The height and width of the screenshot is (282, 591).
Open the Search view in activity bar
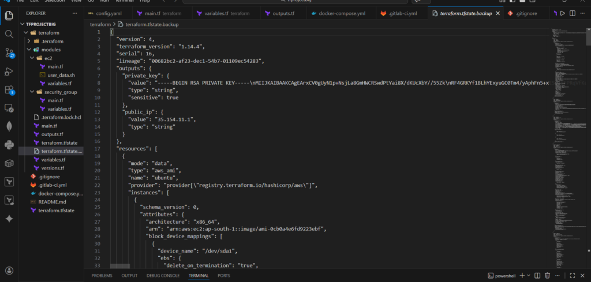tap(9, 34)
